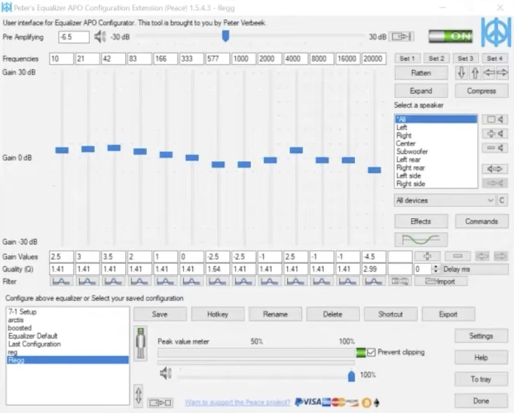Open the curve graph button below Effects
This screenshot has width=514, height=413.
tap(421, 240)
